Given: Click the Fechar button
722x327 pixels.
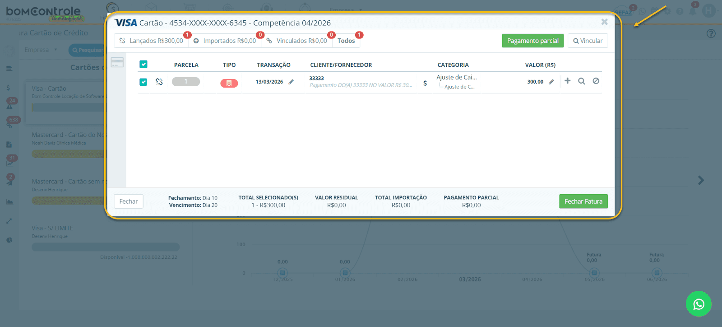Looking at the screenshot, I should pyautogui.click(x=129, y=201).
